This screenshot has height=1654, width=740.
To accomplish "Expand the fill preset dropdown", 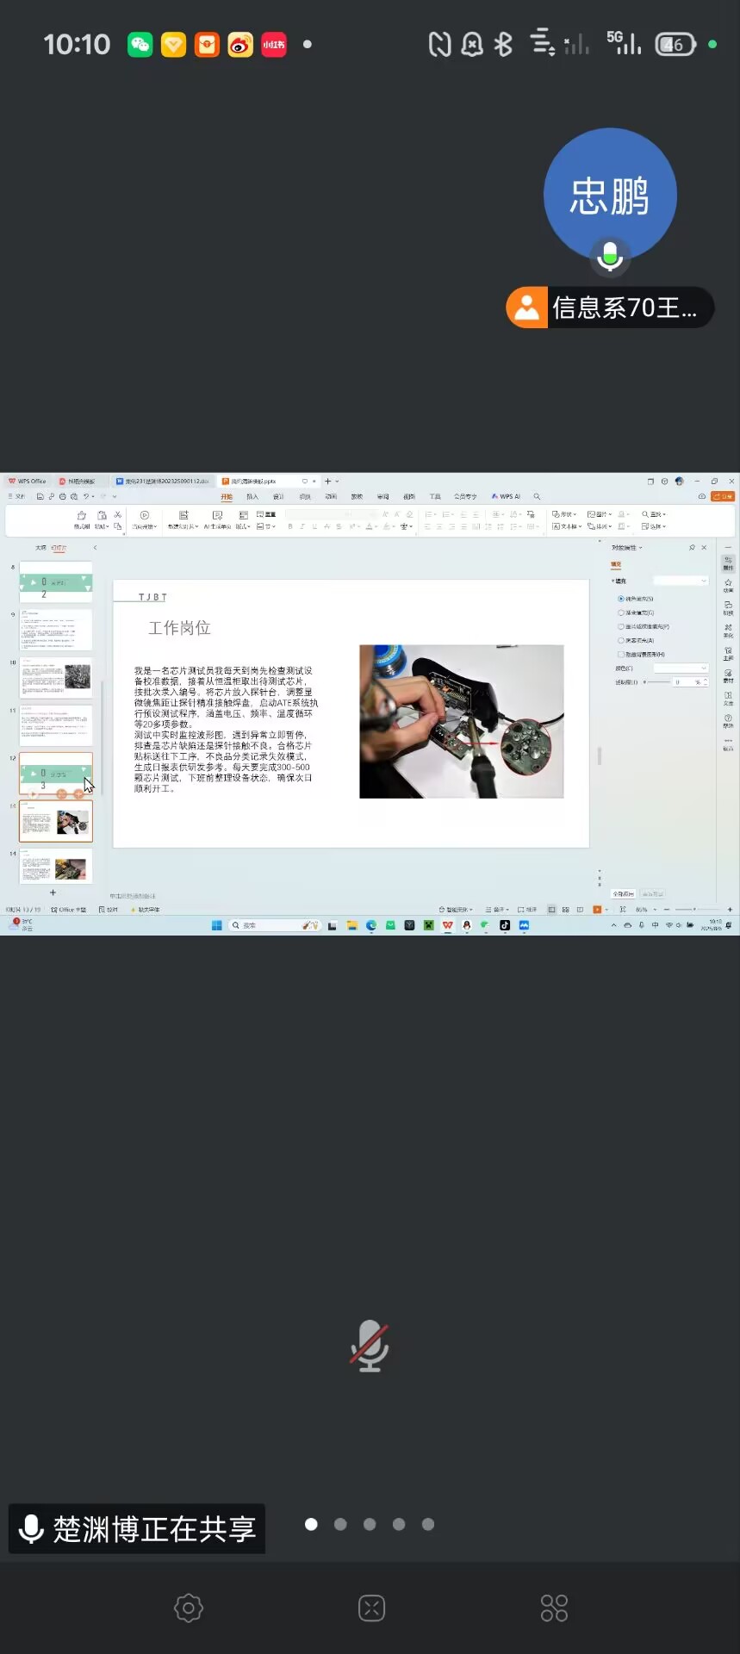I will tap(681, 581).
